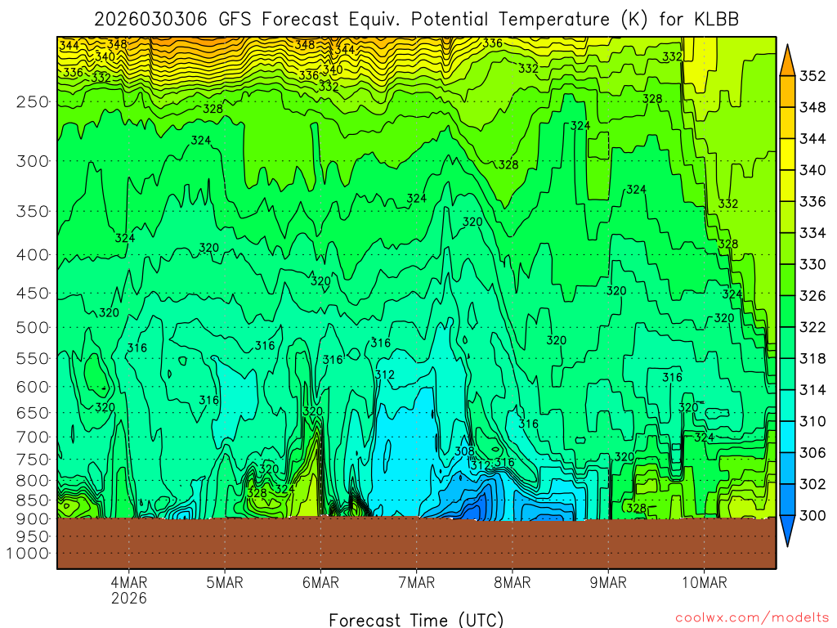This screenshot has height=628, width=837.
Task: Click the 314 colorbar value label
Action: point(812,390)
